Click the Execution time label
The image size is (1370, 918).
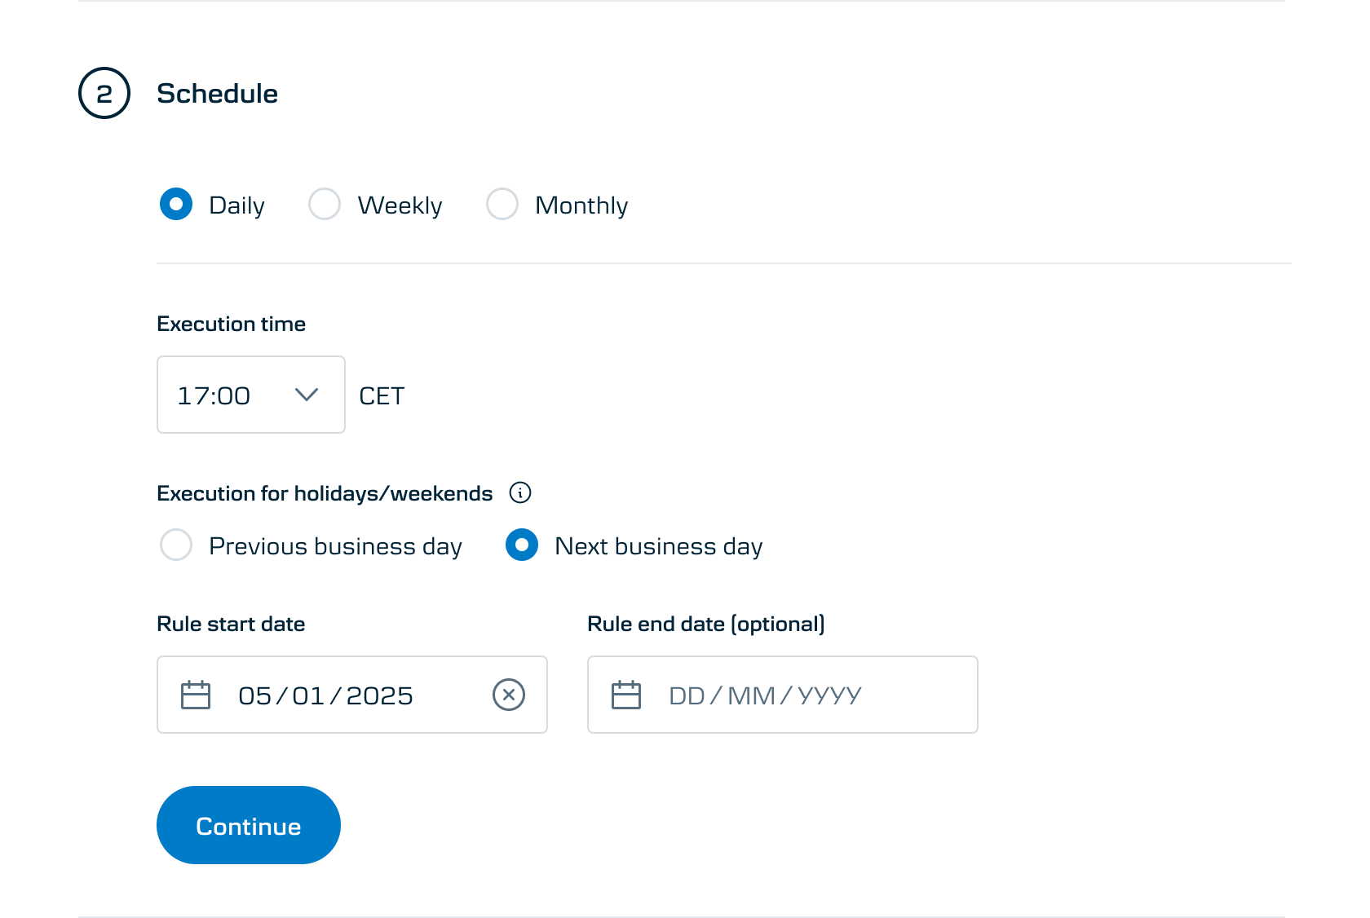point(231,324)
